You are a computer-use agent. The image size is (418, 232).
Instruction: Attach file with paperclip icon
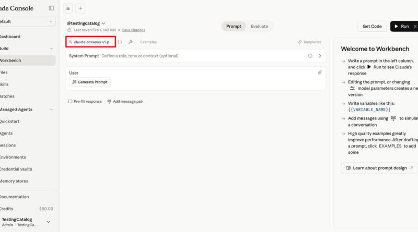pyautogui.click(x=320, y=72)
